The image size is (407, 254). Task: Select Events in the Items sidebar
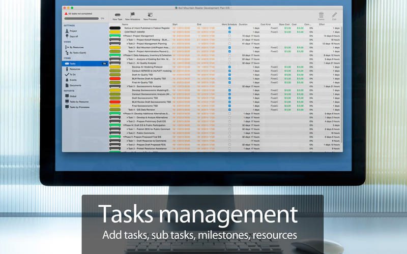point(73,80)
